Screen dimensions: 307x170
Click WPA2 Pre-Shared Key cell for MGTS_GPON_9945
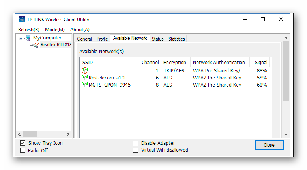[217, 85]
